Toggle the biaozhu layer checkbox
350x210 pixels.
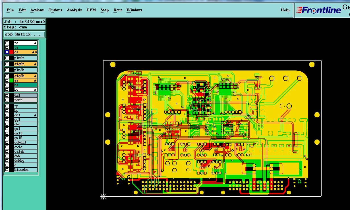coord(7,170)
